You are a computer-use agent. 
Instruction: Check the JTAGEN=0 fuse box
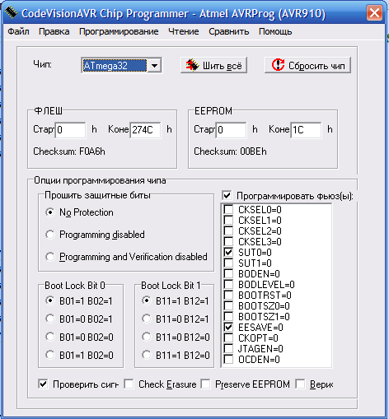228,348
